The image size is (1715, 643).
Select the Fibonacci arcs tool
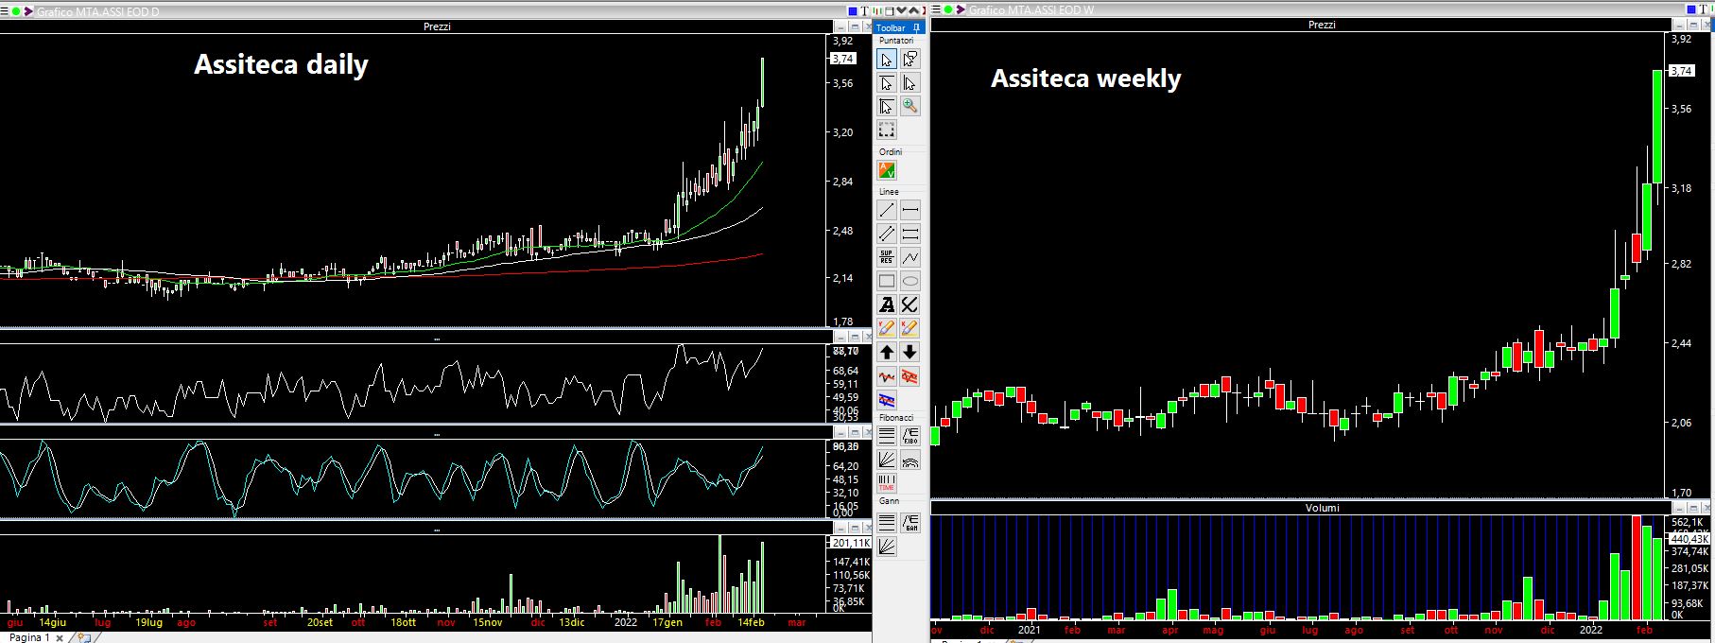[909, 461]
